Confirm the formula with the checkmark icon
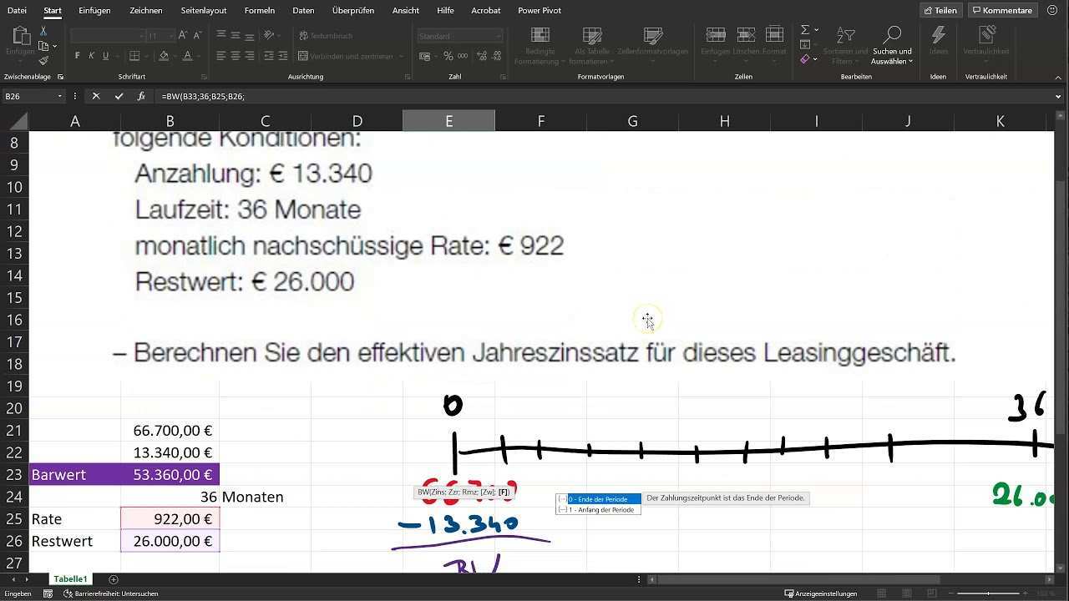The image size is (1069, 601). point(119,96)
